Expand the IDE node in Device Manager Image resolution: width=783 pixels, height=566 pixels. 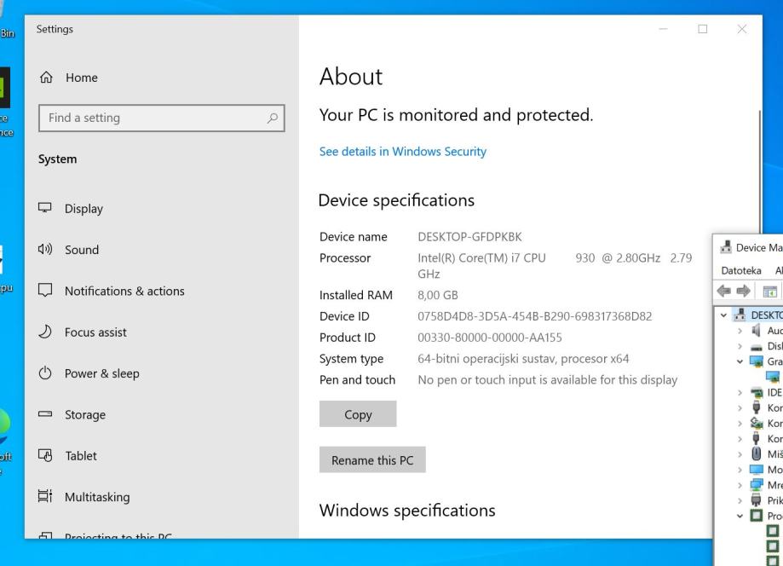click(x=740, y=392)
